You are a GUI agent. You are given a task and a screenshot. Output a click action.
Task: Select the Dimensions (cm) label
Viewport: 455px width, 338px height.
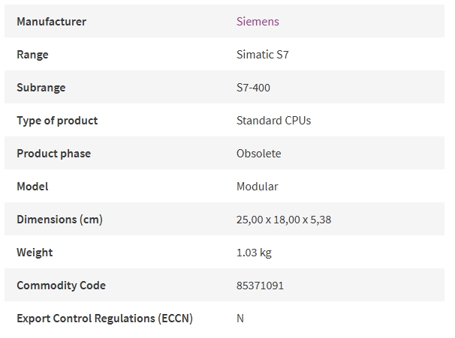(59, 220)
